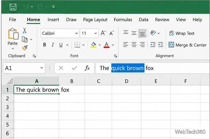
Task: Open the Help tab
Action: click(197, 20)
